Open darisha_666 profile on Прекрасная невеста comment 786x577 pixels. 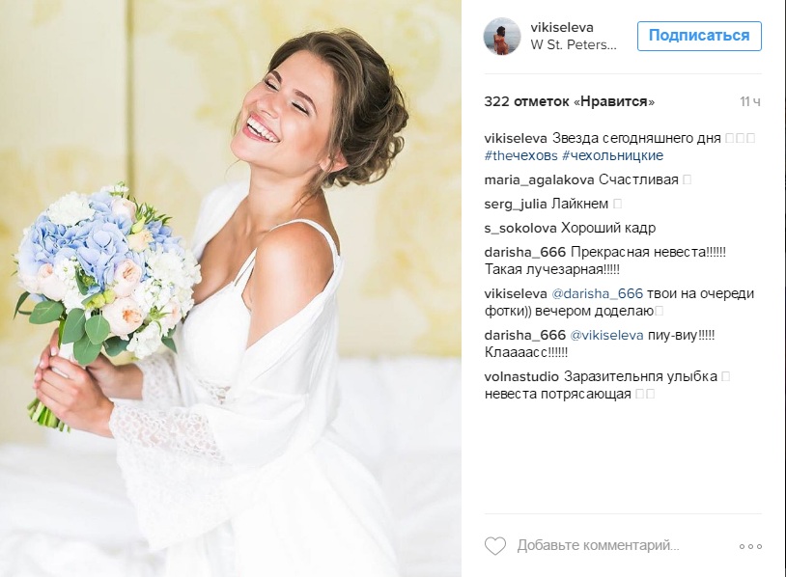525,252
